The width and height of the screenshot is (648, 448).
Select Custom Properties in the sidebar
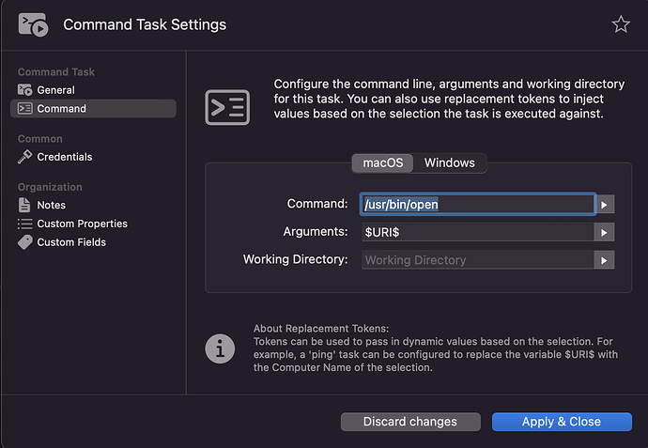tap(82, 224)
